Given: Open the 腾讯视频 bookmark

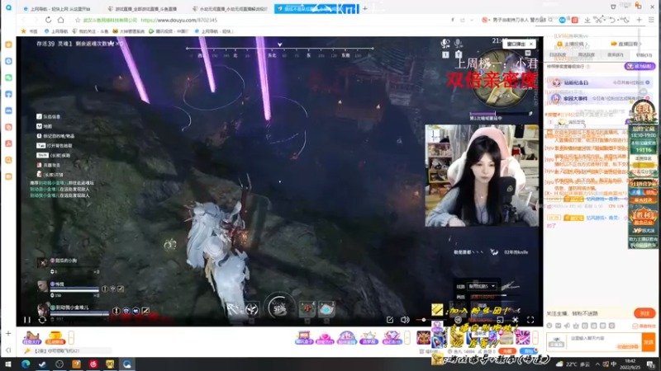Looking at the screenshot, I should tap(169, 31).
